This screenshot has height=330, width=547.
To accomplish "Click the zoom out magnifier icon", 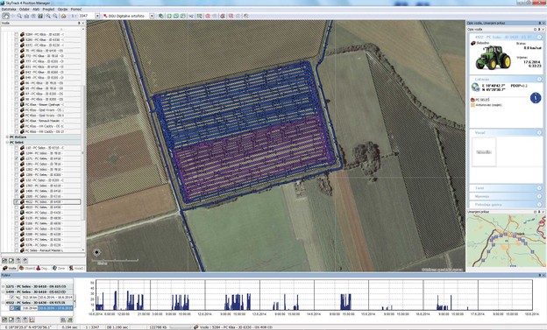I will [x=55, y=16].
